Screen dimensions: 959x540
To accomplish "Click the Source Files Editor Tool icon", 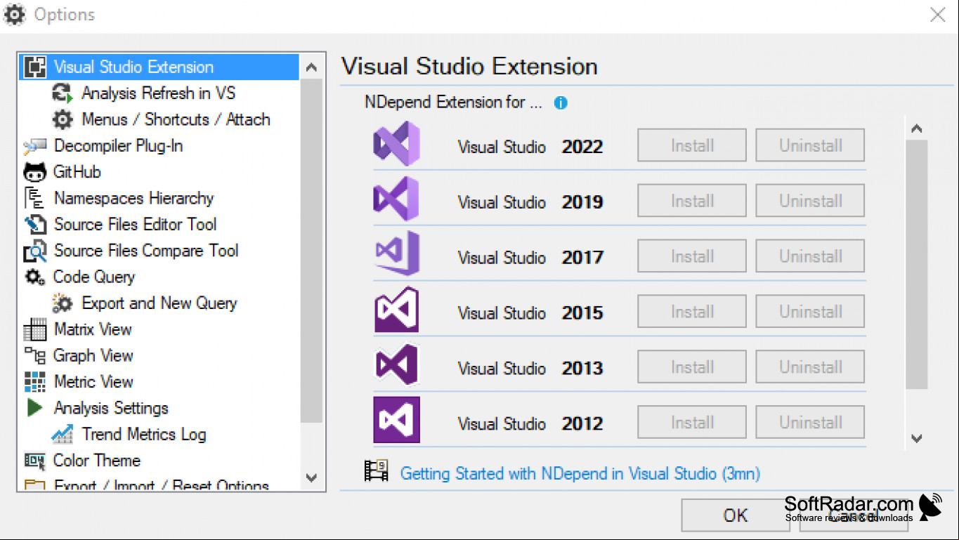I will click(35, 225).
